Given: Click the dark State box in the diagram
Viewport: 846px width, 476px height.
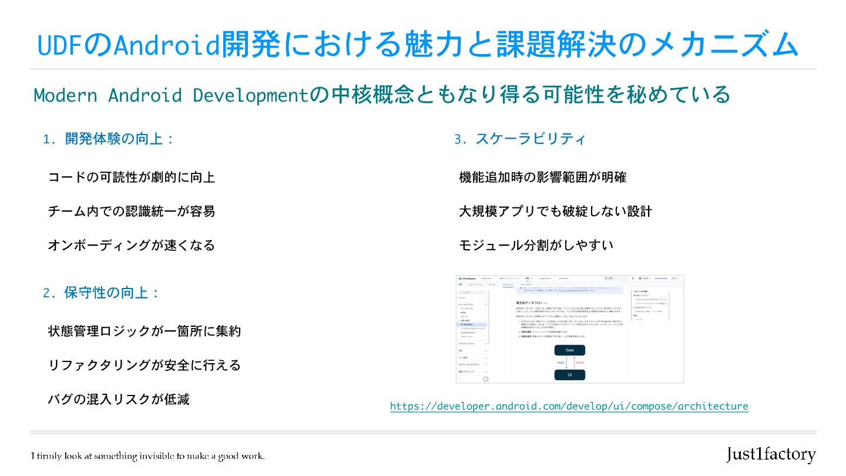Looking at the screenshot, I should (569, 350).
